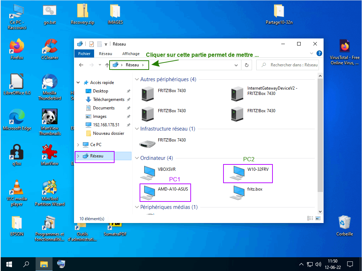Open the CCleaner desktop icon

[x=50, y=49]
